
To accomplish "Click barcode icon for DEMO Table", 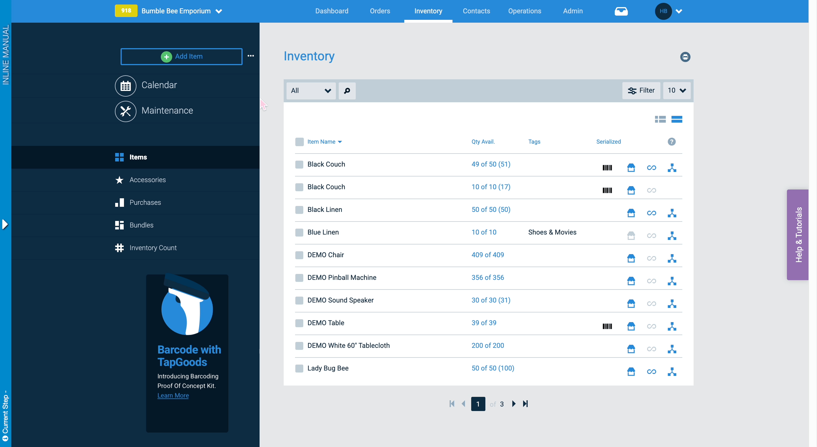I will pos(607,326).
